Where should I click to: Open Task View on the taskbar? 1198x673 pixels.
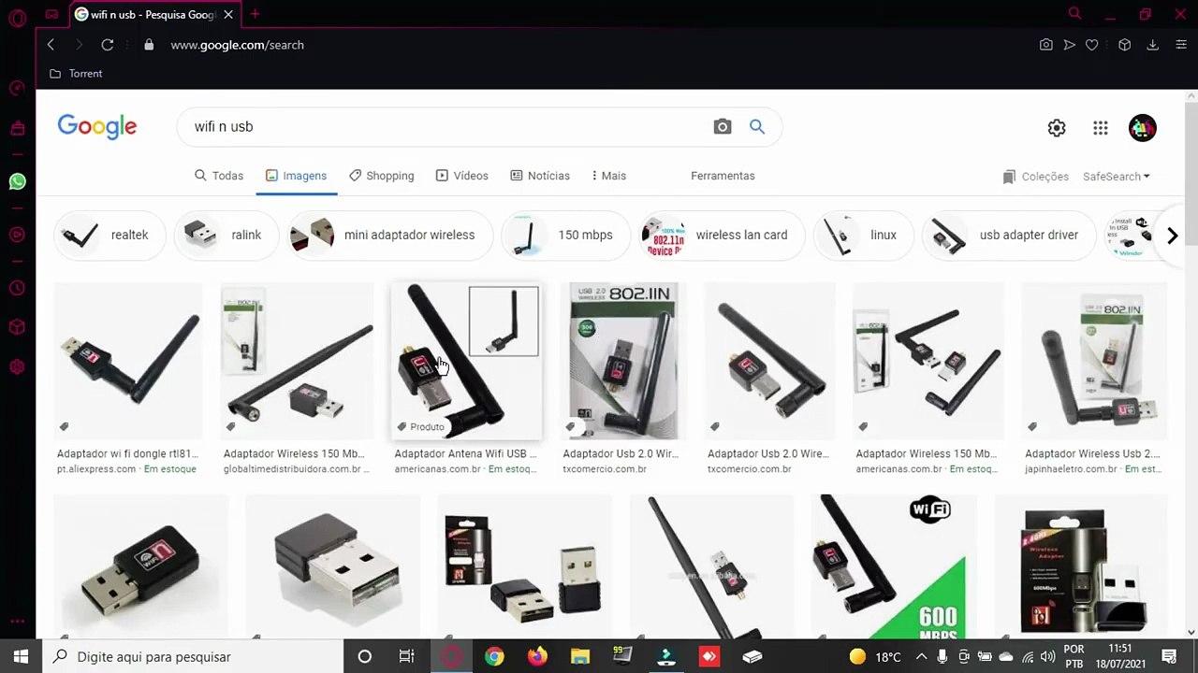coord(407,656)
